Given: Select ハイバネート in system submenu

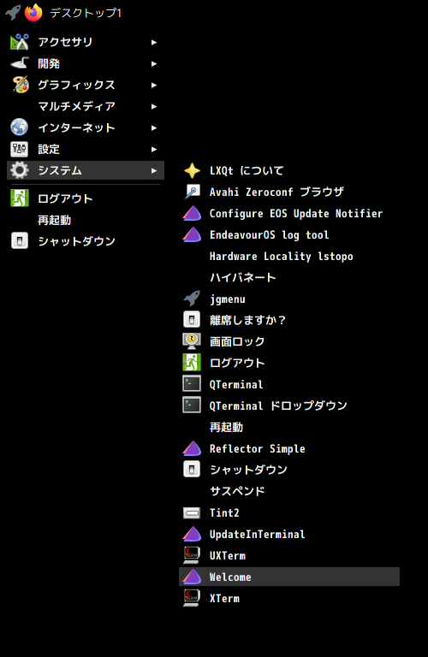Looking at the screenshot, I should tap(289, 278).
